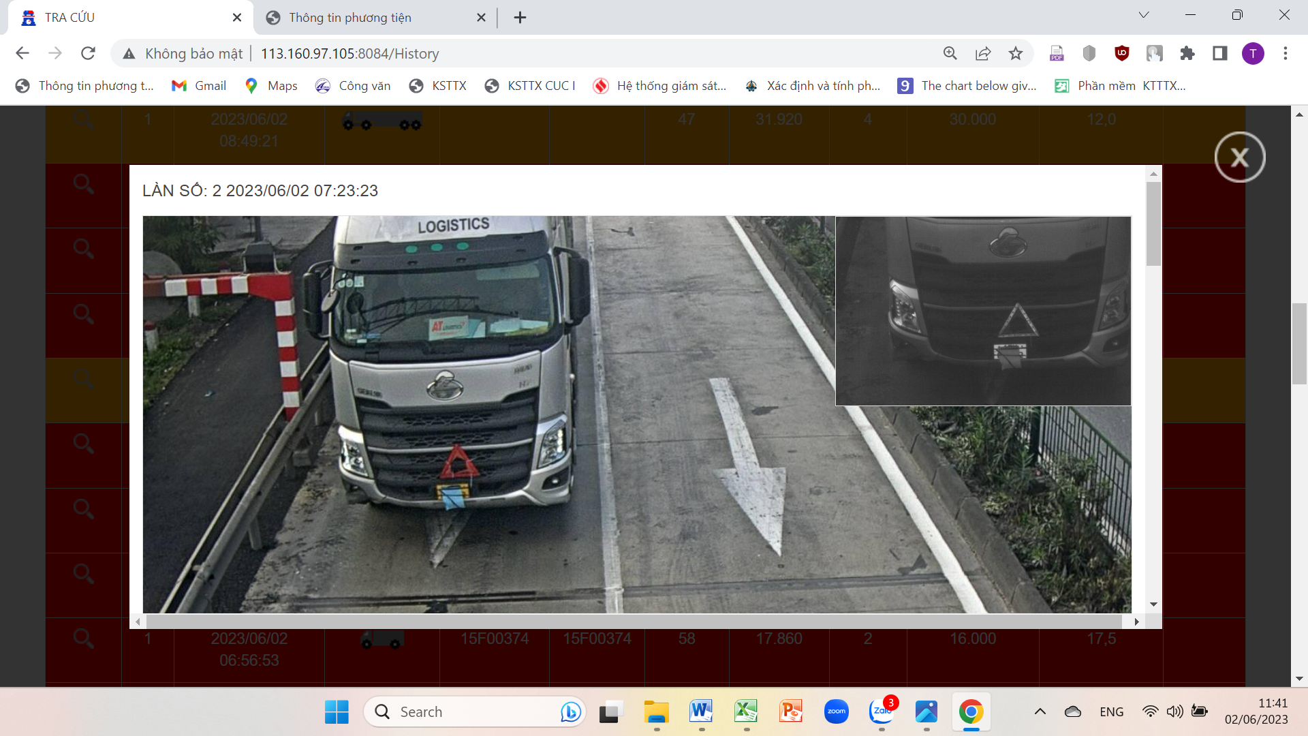Image resolution: width=1308 pixels, height=736 pixels.
Task: Click the popup vertical scrollbar thumb
Action: [x=1153, y=223]
